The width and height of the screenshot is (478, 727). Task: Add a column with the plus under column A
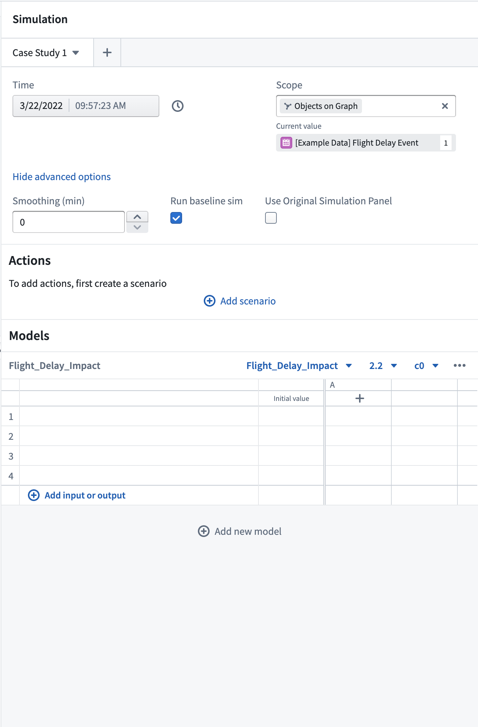click(360, 398)
